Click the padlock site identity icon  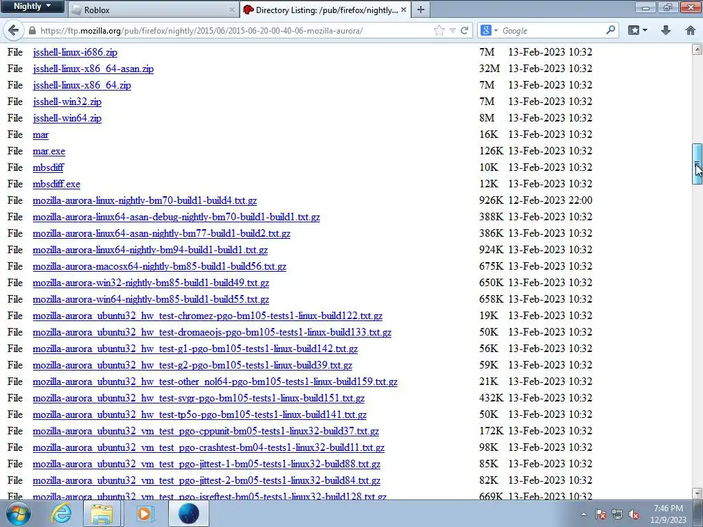click(x=32, y=30)
